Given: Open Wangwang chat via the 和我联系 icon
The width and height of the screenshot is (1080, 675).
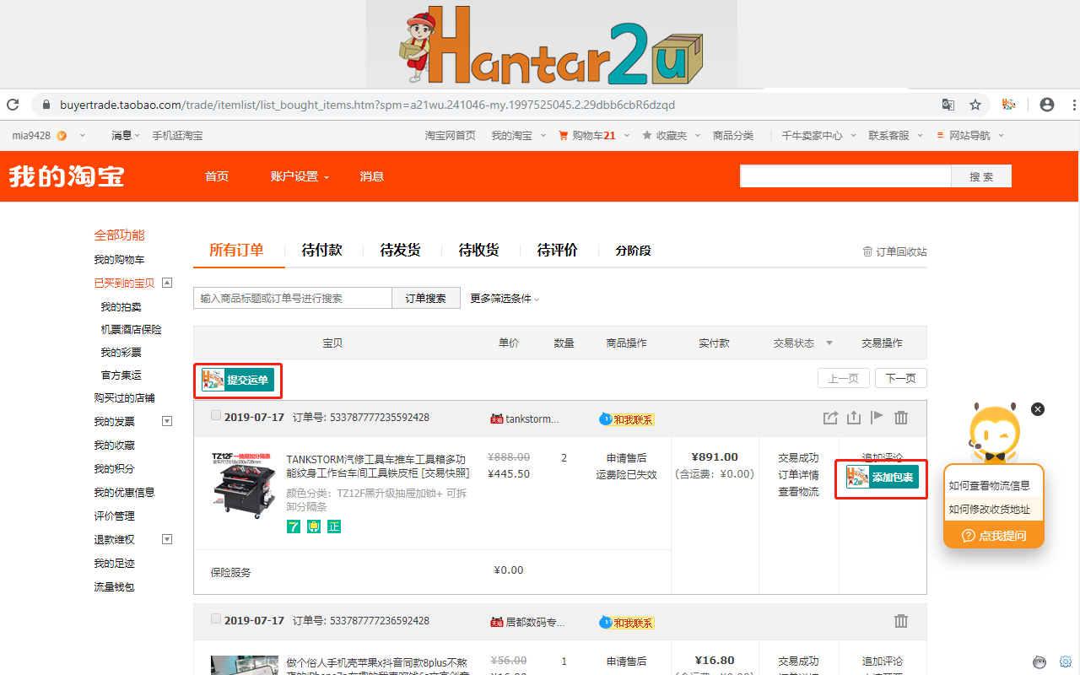Looking at the screenshot, I should [x=626, y=418].
